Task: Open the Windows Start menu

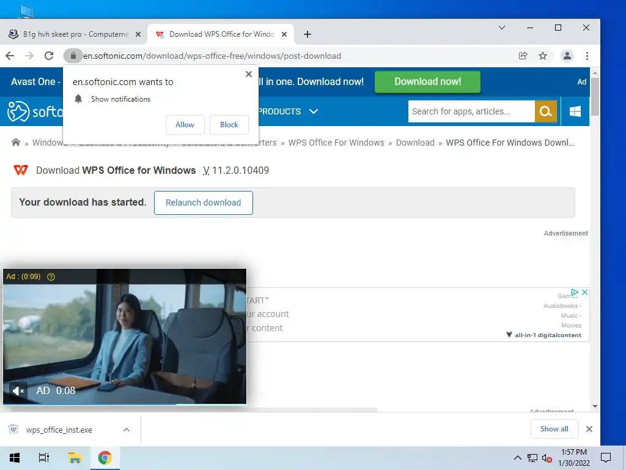Action: tap(15, 458)
